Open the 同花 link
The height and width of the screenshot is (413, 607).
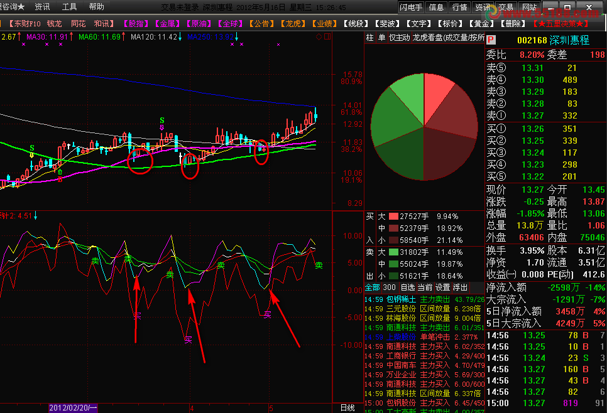click(x=78, y=24)
